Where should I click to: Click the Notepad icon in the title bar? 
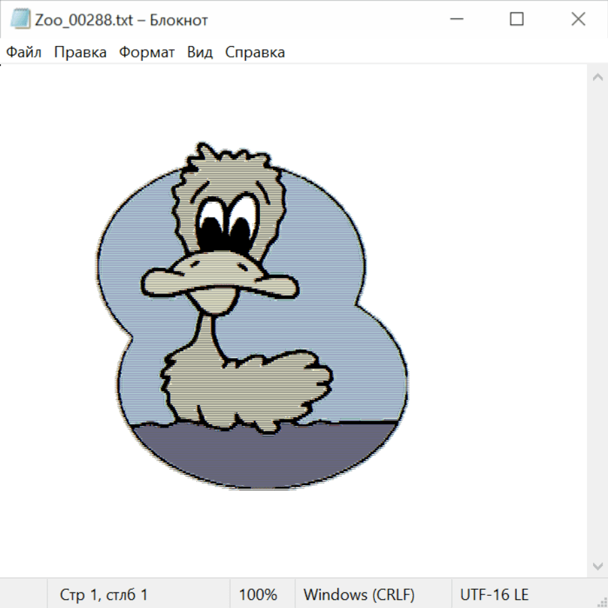20,20
